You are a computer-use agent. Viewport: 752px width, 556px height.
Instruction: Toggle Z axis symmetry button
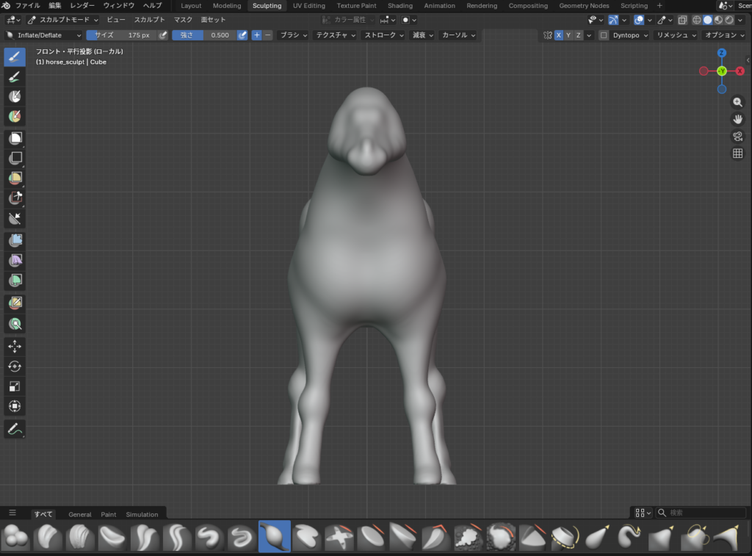point(579,35)
